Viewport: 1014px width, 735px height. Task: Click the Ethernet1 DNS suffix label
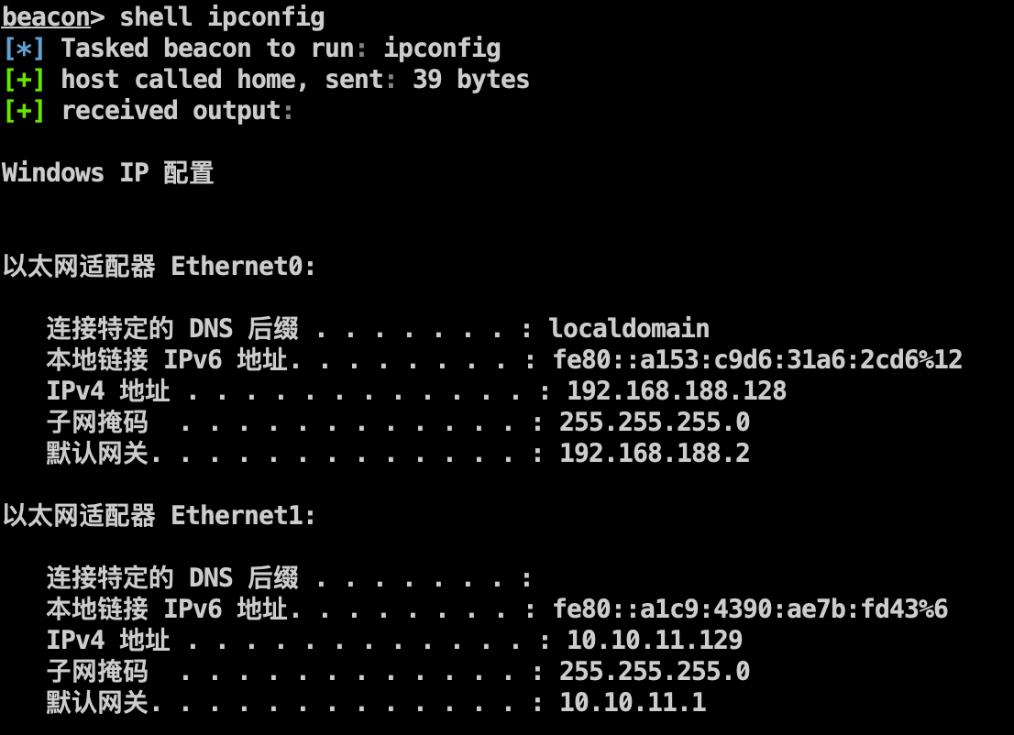coord(172,578)
